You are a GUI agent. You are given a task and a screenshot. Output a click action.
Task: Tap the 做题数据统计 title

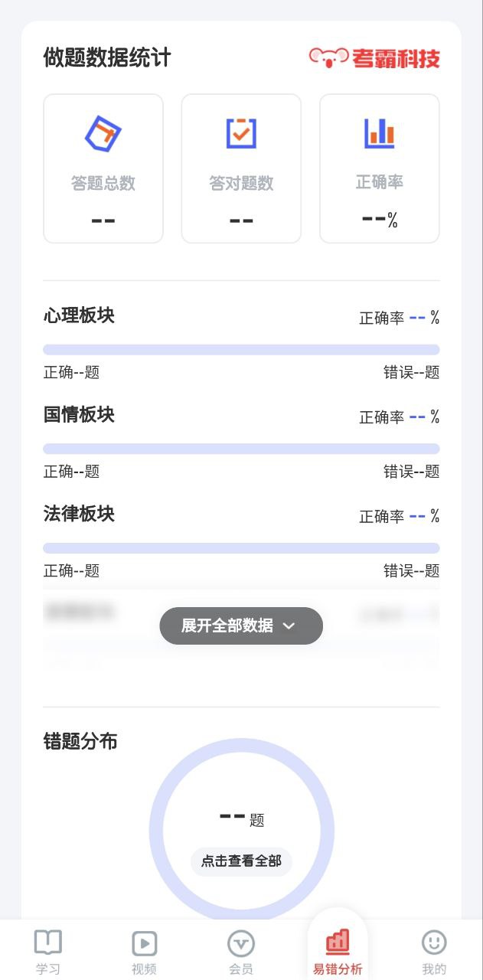tap(107, 57)
